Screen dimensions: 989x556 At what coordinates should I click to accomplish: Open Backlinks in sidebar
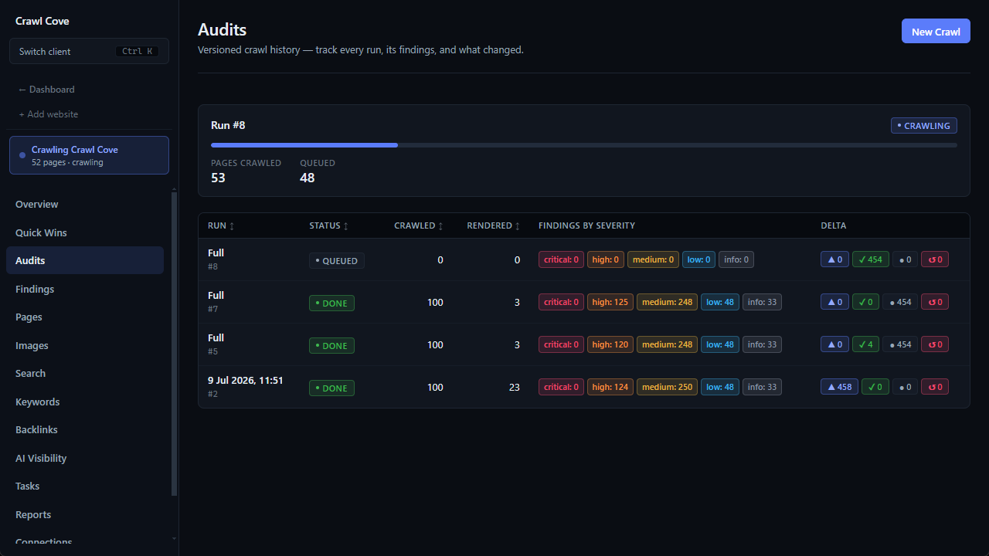click(85, 429)
